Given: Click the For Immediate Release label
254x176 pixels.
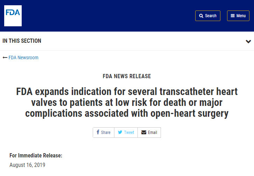Looking at the screenshot, I should pos(36,156).
